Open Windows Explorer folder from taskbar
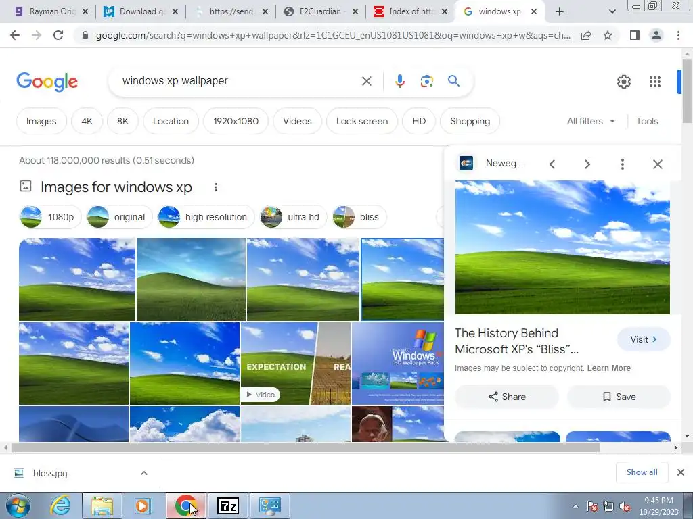 click(102, 505)
